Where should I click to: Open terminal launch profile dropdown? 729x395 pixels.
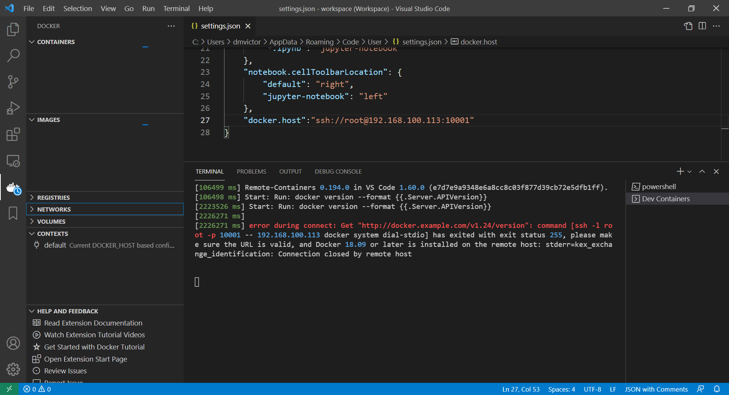(x=689, y=171)
